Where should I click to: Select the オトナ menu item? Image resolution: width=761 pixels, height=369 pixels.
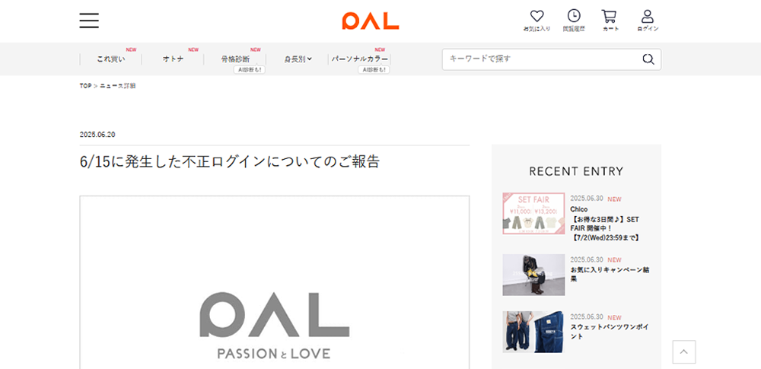(x=174, y=59)
